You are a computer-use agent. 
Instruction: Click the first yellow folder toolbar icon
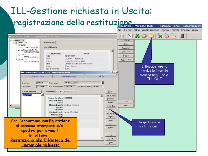click(151, 36)
